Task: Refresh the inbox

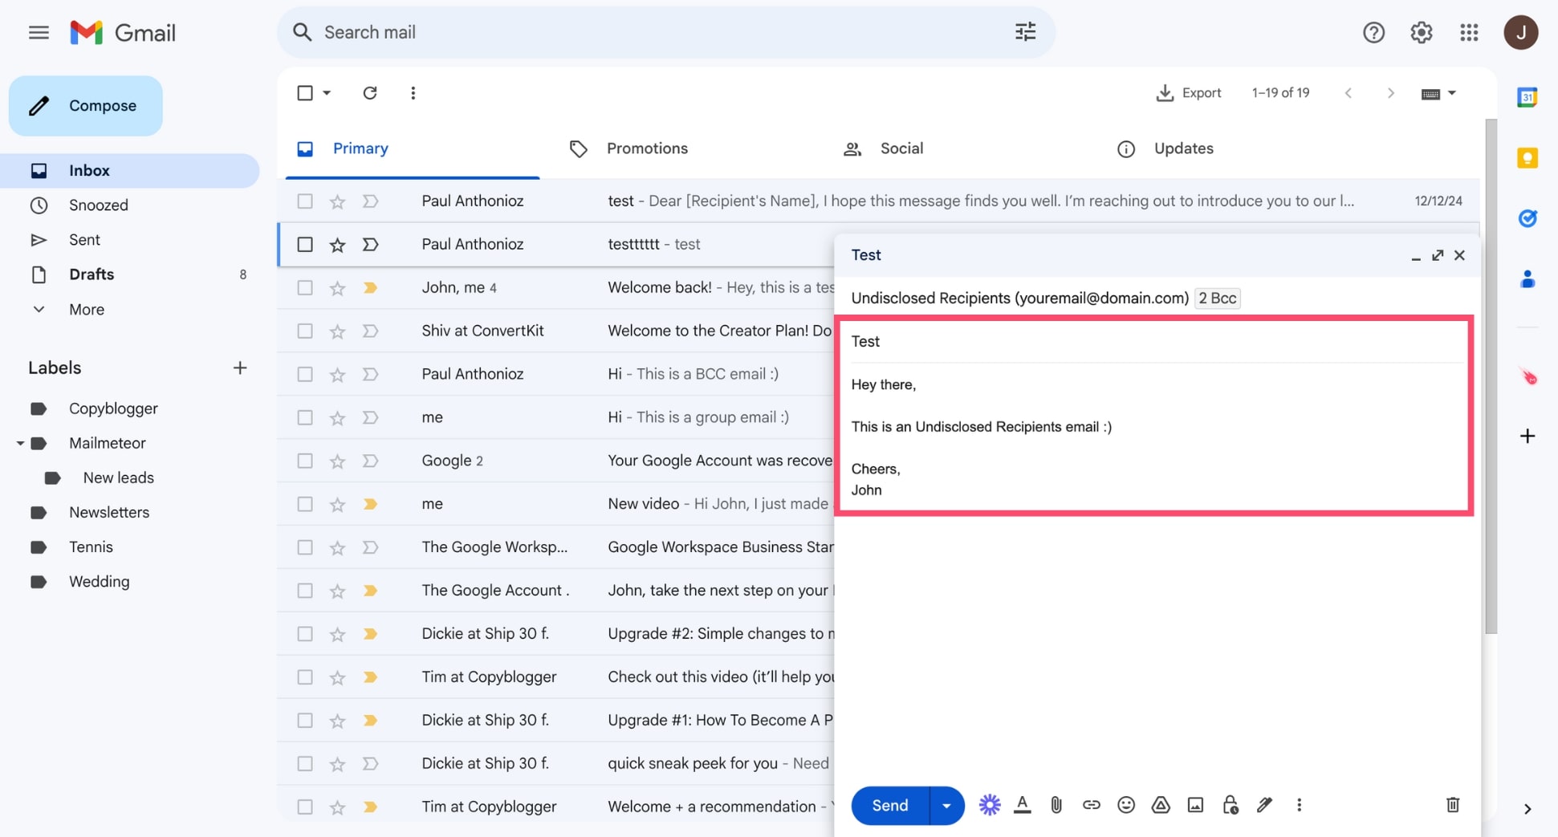Action: 370,93
